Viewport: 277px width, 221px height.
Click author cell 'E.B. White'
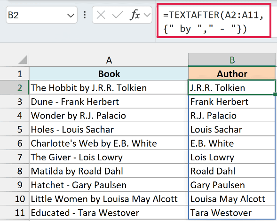tap(232, 143)
